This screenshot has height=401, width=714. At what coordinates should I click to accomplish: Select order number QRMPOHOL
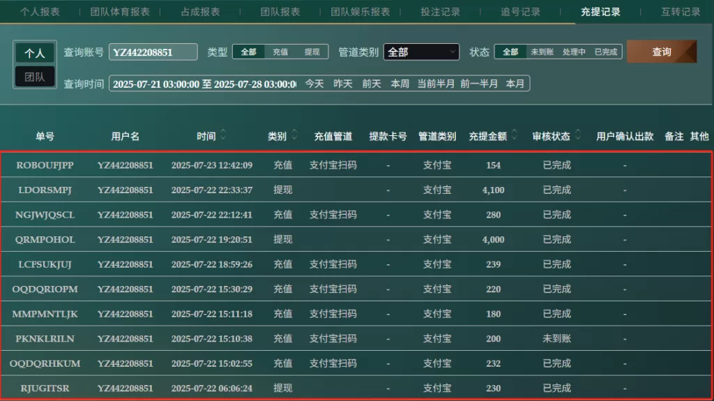click(45, 240)
